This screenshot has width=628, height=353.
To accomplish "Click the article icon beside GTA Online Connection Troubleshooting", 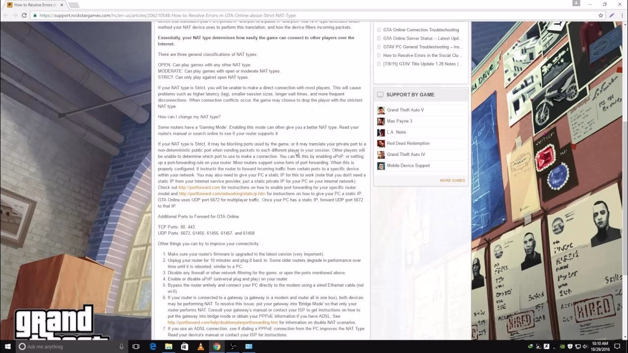I will (x=379, y=30).
